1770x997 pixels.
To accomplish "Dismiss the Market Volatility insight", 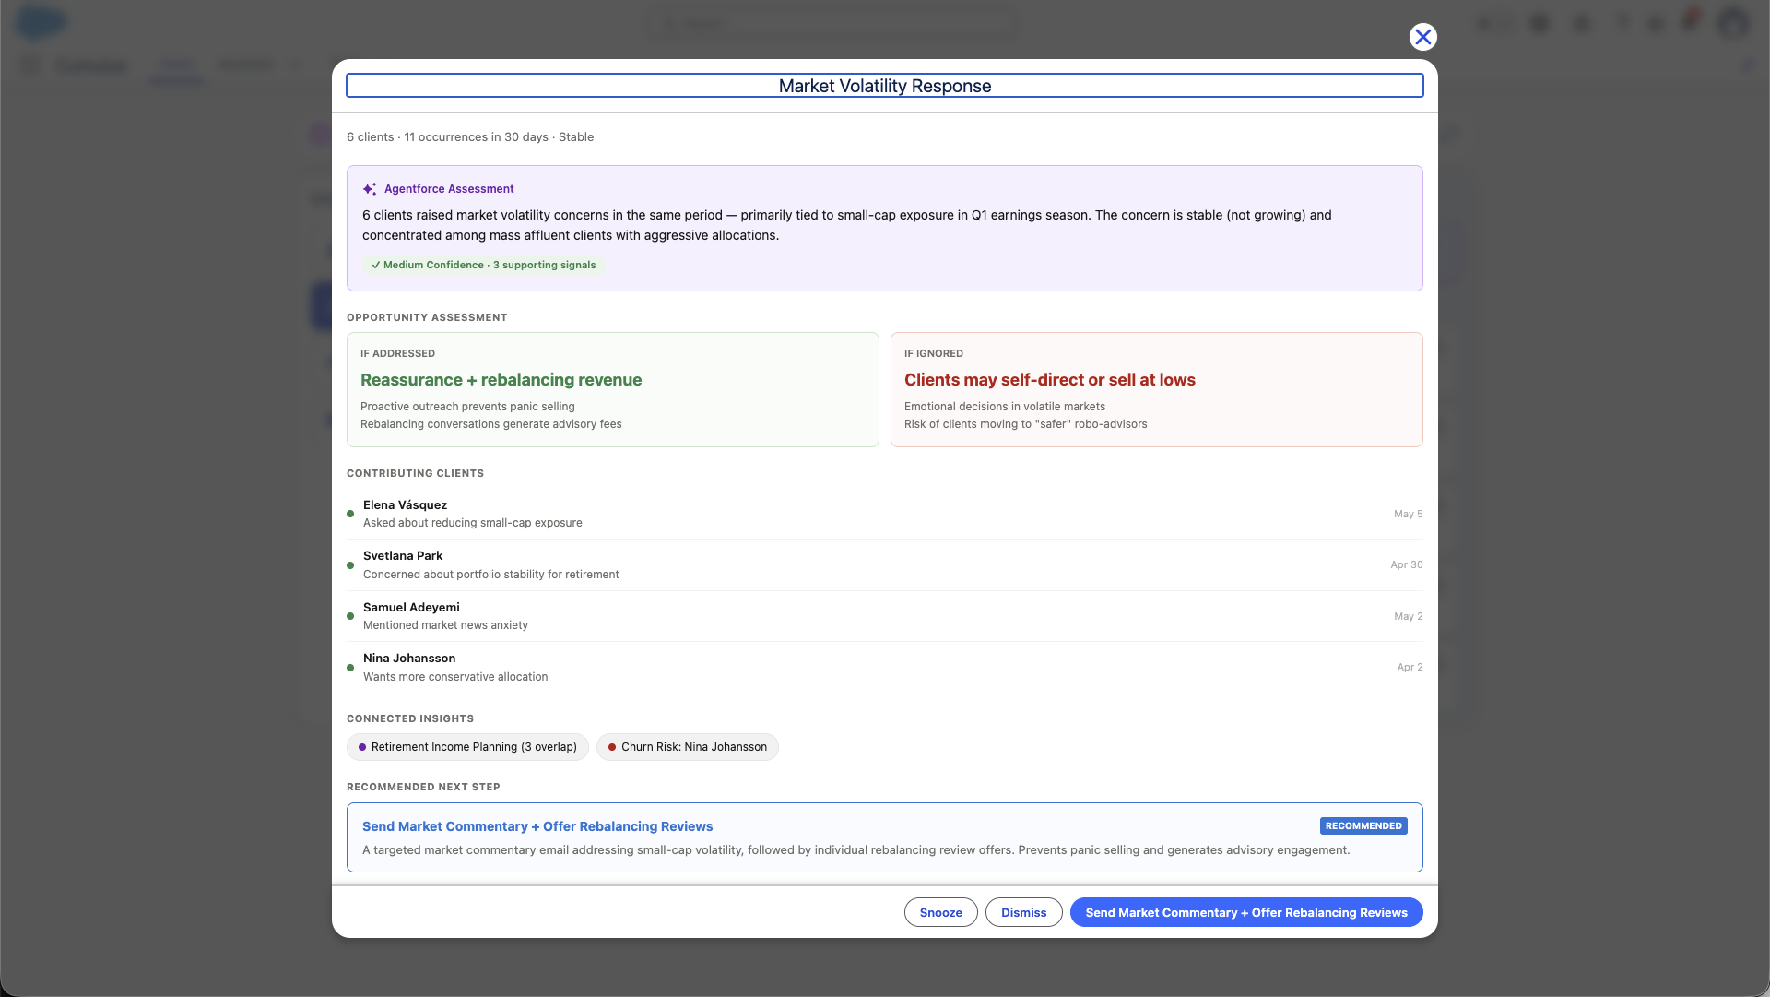I will click(1024, 912).
